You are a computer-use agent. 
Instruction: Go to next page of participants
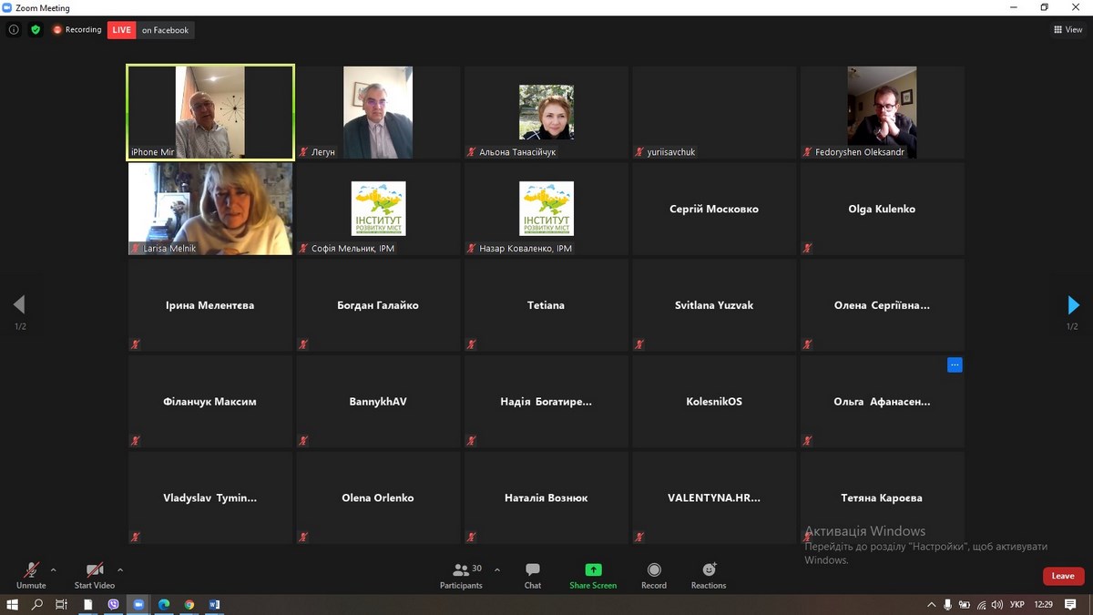(x=1073, y=305)
